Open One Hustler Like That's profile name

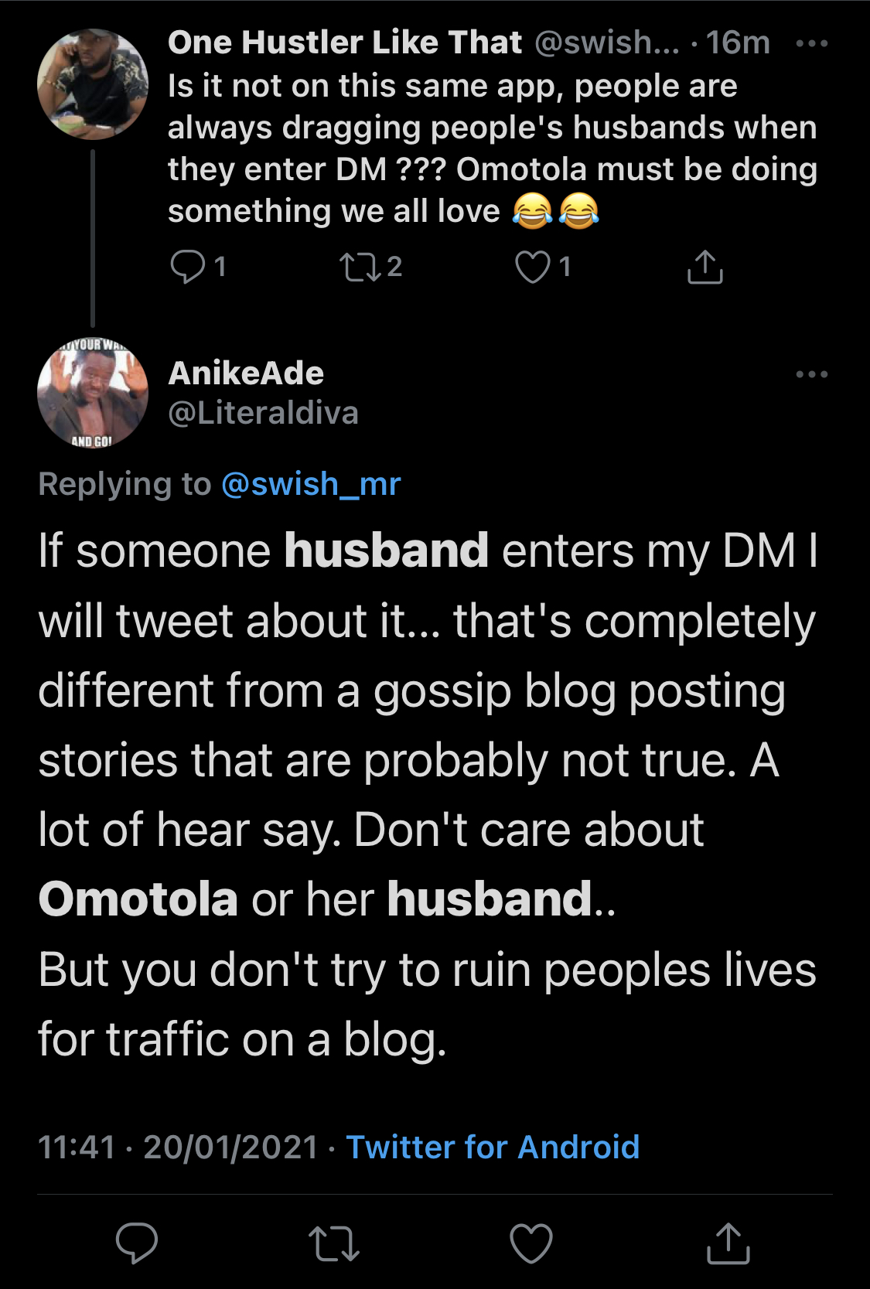[345, 43]
